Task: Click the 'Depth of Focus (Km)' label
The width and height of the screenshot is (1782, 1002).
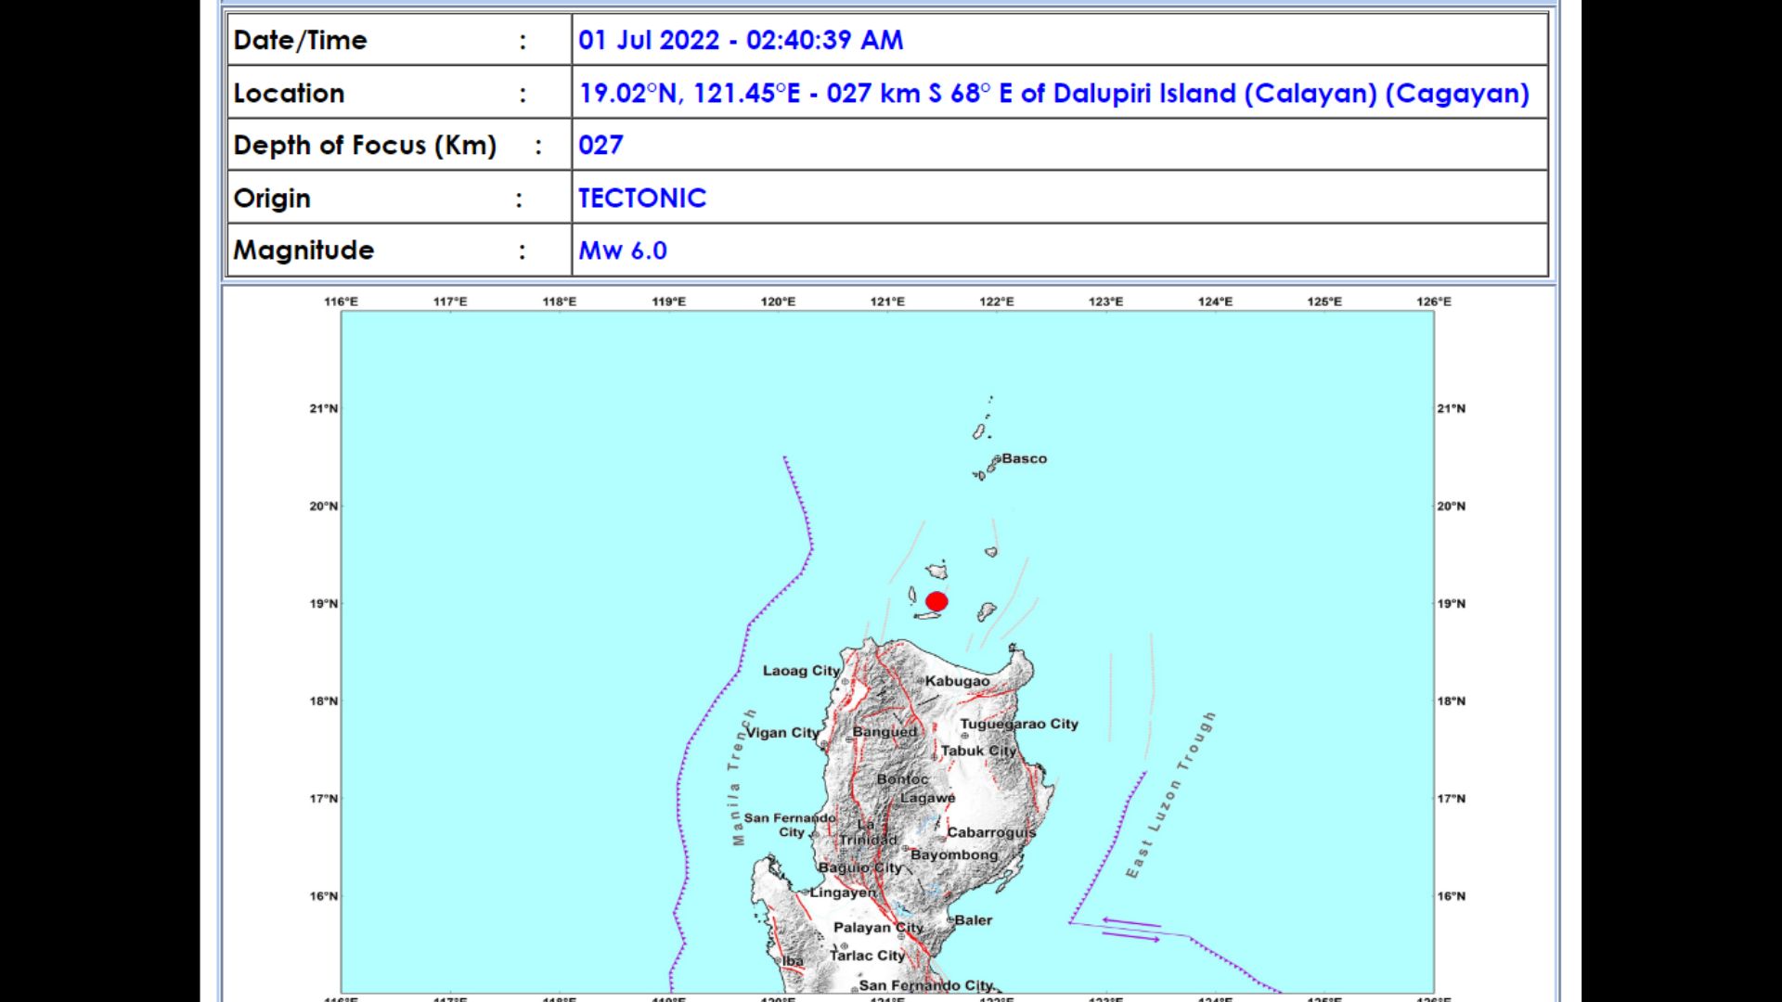Action: click(x=365, y=146)
